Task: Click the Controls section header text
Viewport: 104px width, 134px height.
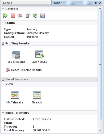Action: coord(12,9)
